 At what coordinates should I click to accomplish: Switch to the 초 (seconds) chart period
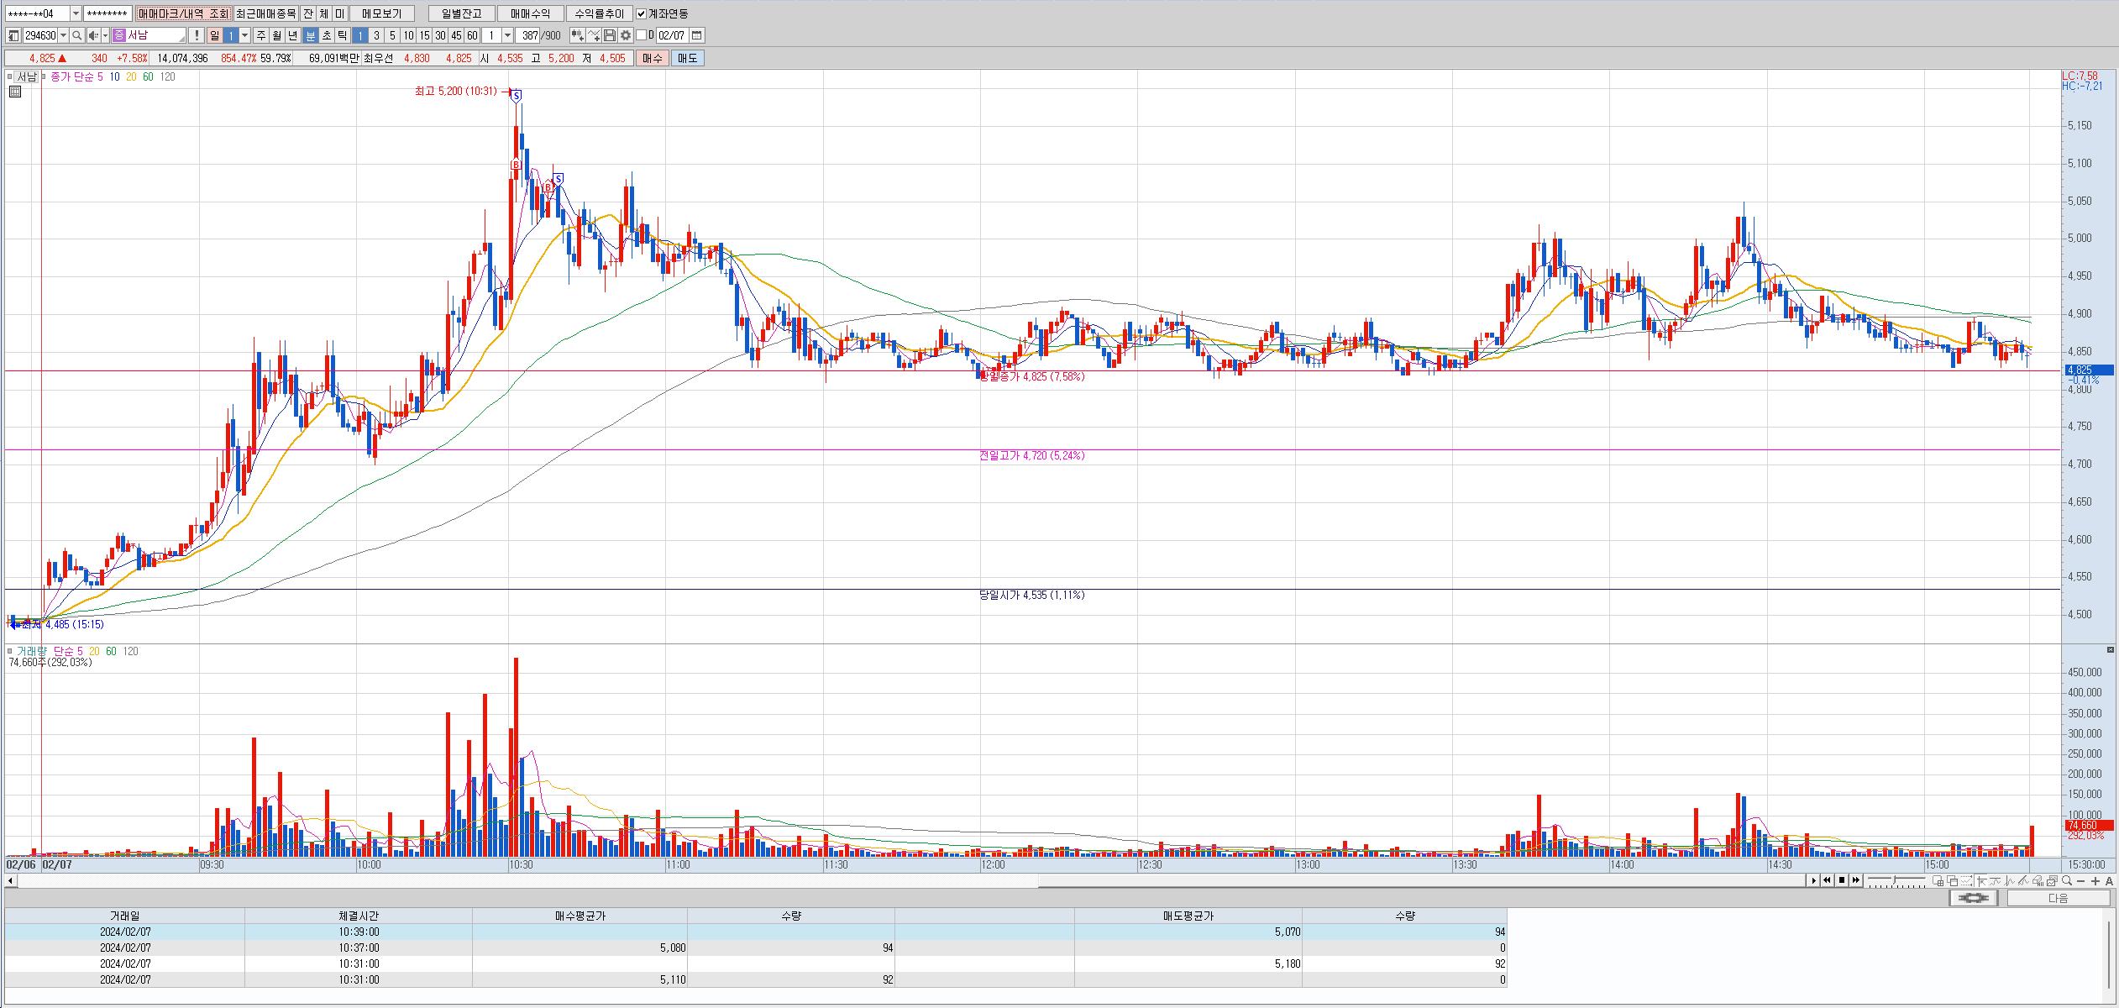[327, 35]
